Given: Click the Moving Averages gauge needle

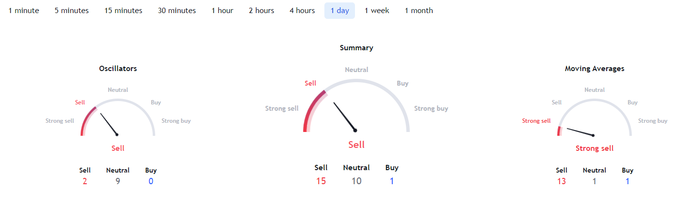Looking at the screenshot, I should tap(580, 132).
